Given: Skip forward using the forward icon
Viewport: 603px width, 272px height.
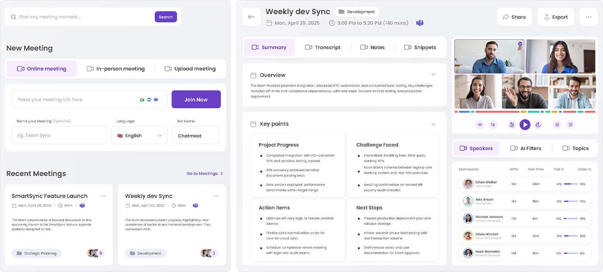Looking at the screenshot, I should click(x=538, y=125).
